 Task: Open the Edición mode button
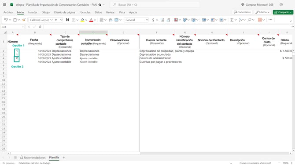coord(262,12)
